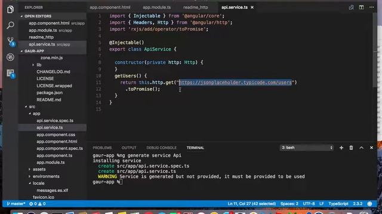Click the feedback smiley in status bar
This screenshot has height=214, width=382.
(369, 204)
